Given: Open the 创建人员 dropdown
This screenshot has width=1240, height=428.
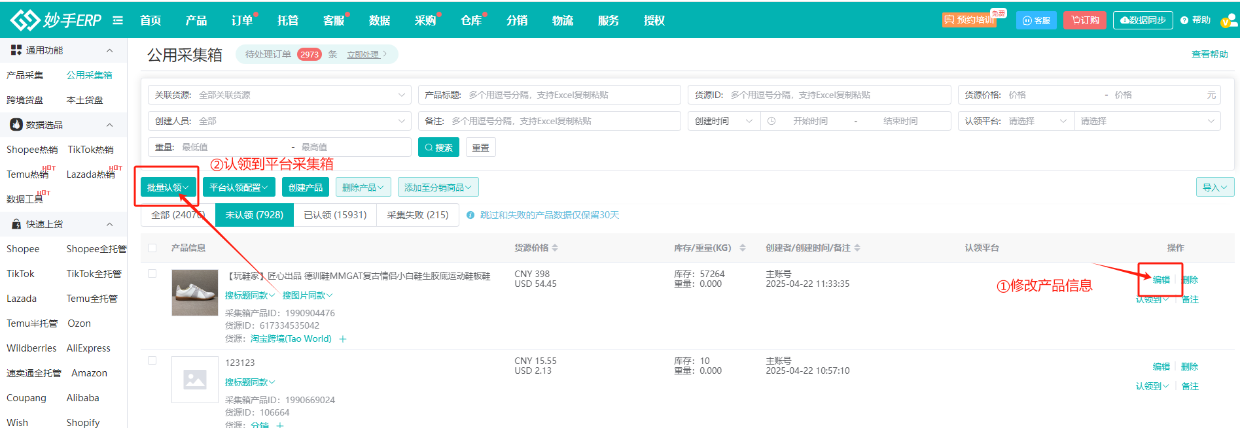Looking at the screenshot, I should [x=279, y=121].
